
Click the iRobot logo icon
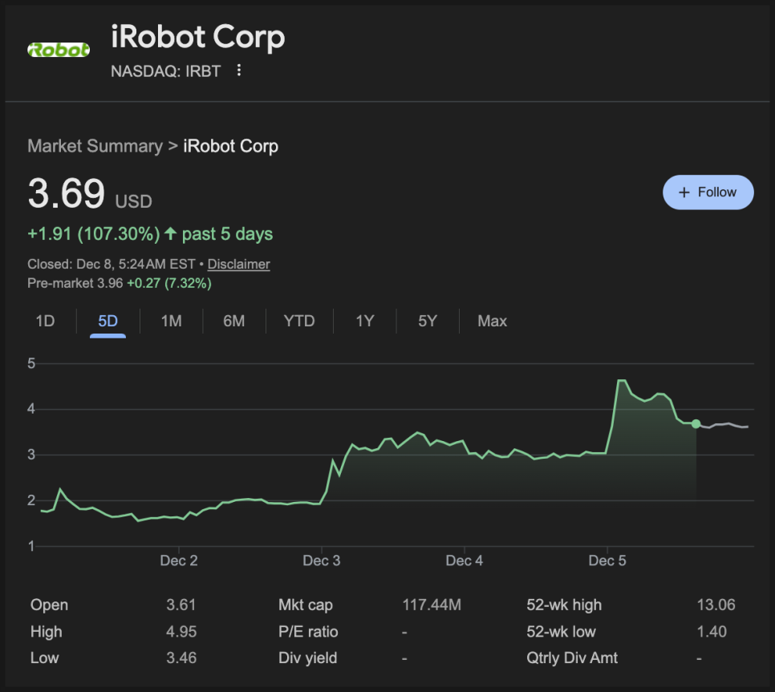point(59,50)
